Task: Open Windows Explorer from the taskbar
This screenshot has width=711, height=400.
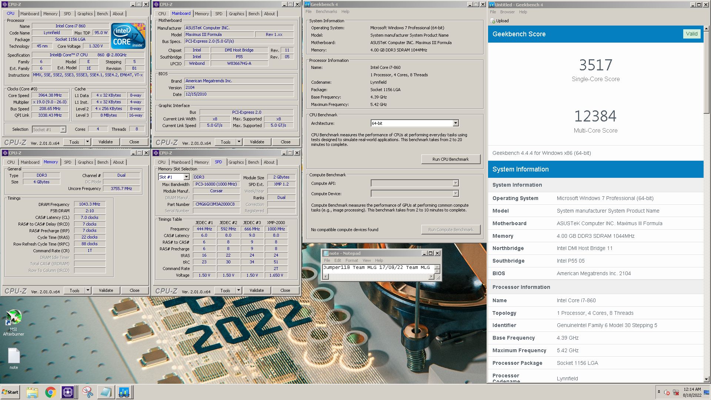Action: point(32,392)
